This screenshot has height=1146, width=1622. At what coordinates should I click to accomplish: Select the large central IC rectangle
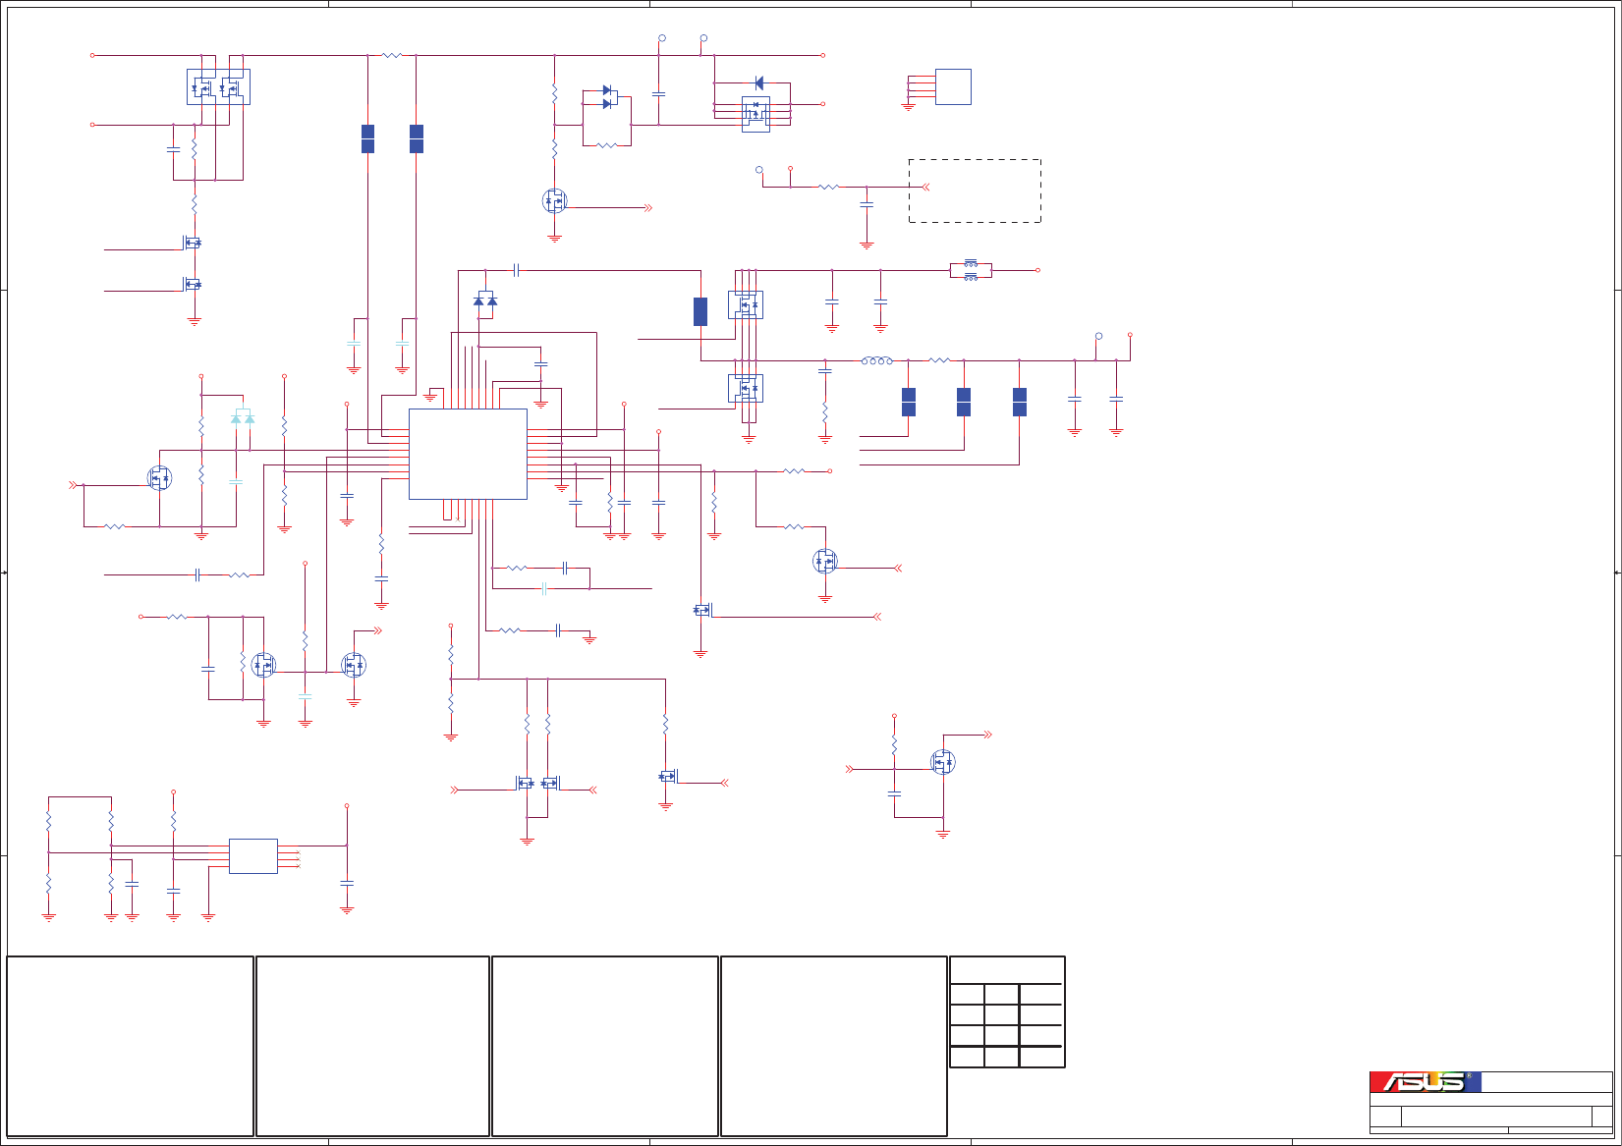pos(468,454)
